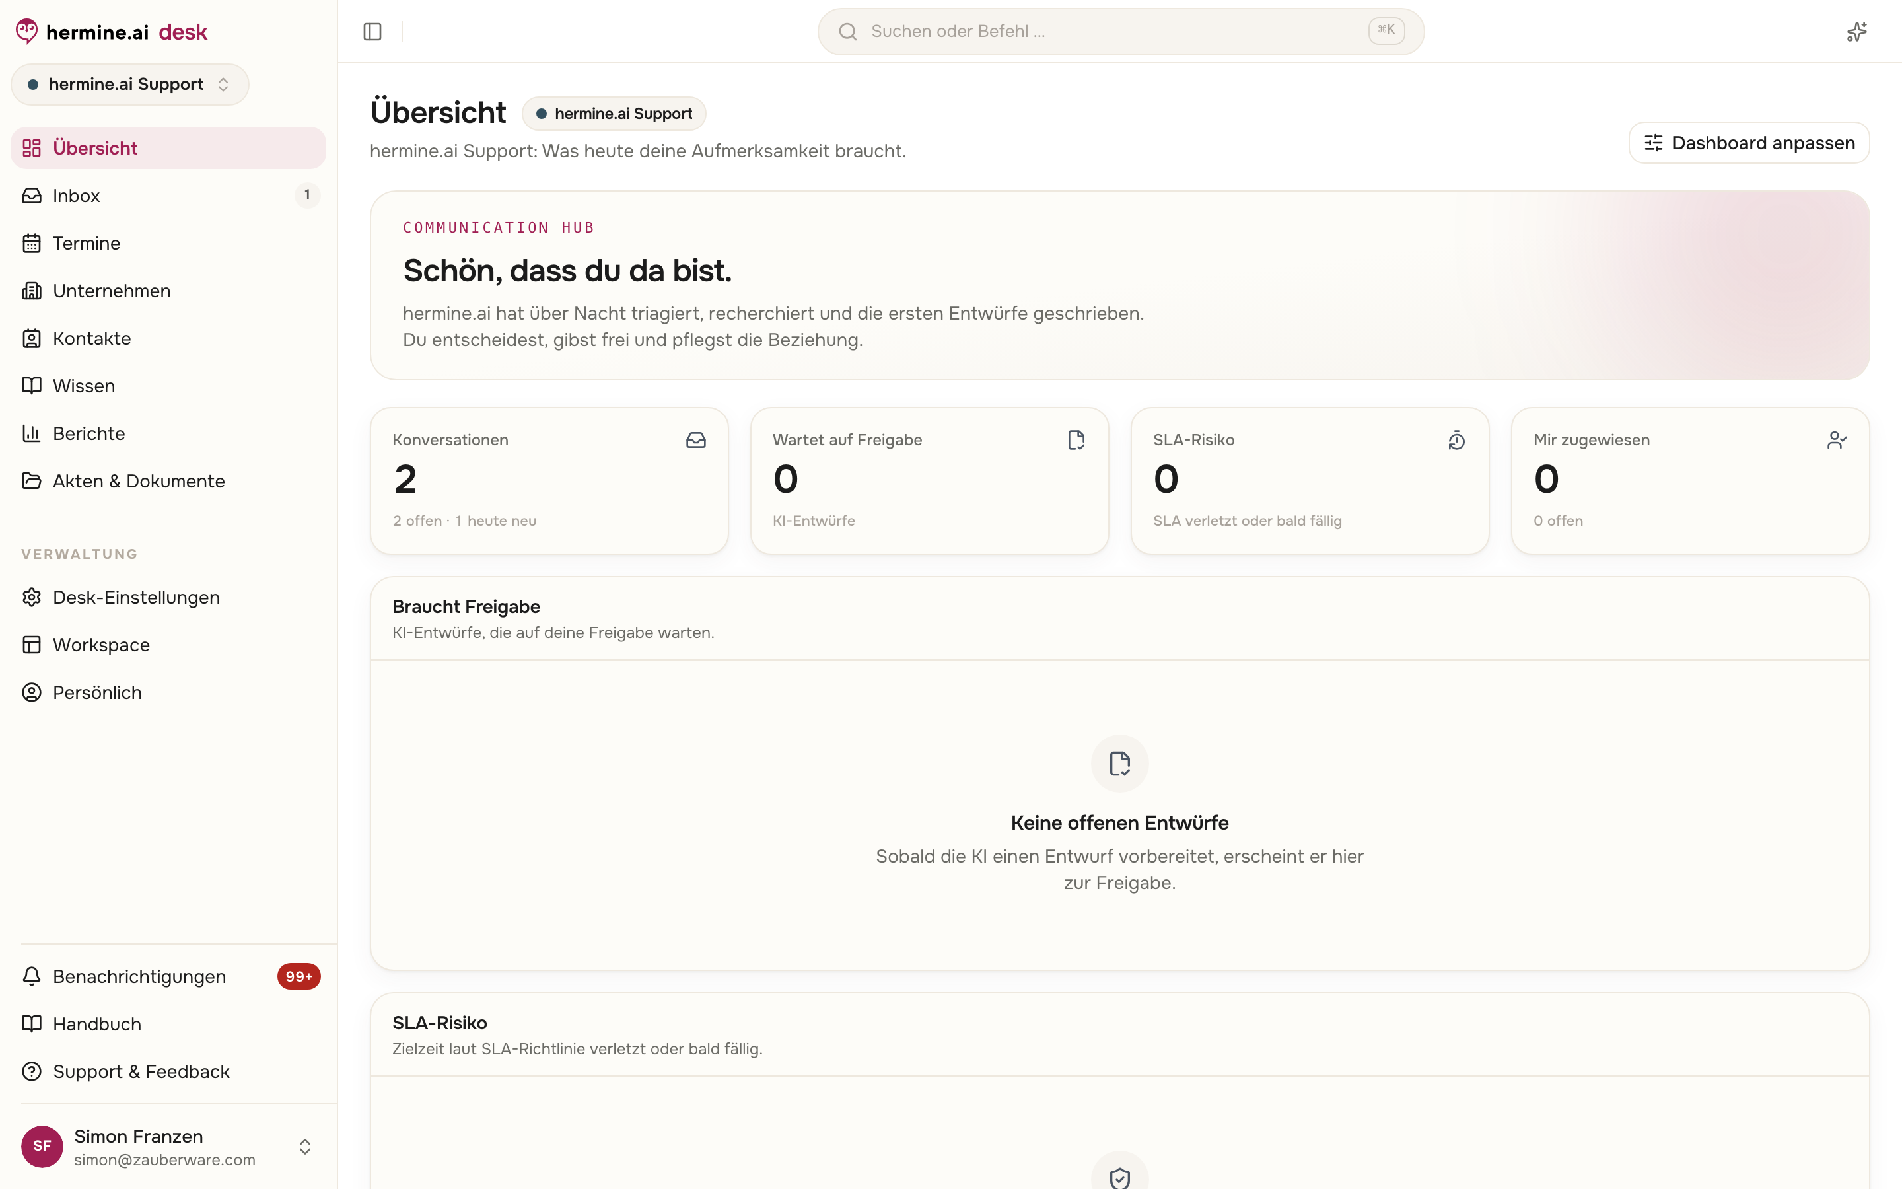Click the draft icon above Keine offenen Entwürfe
Screen dimensions: 1902x1189
click(1120, 764)
